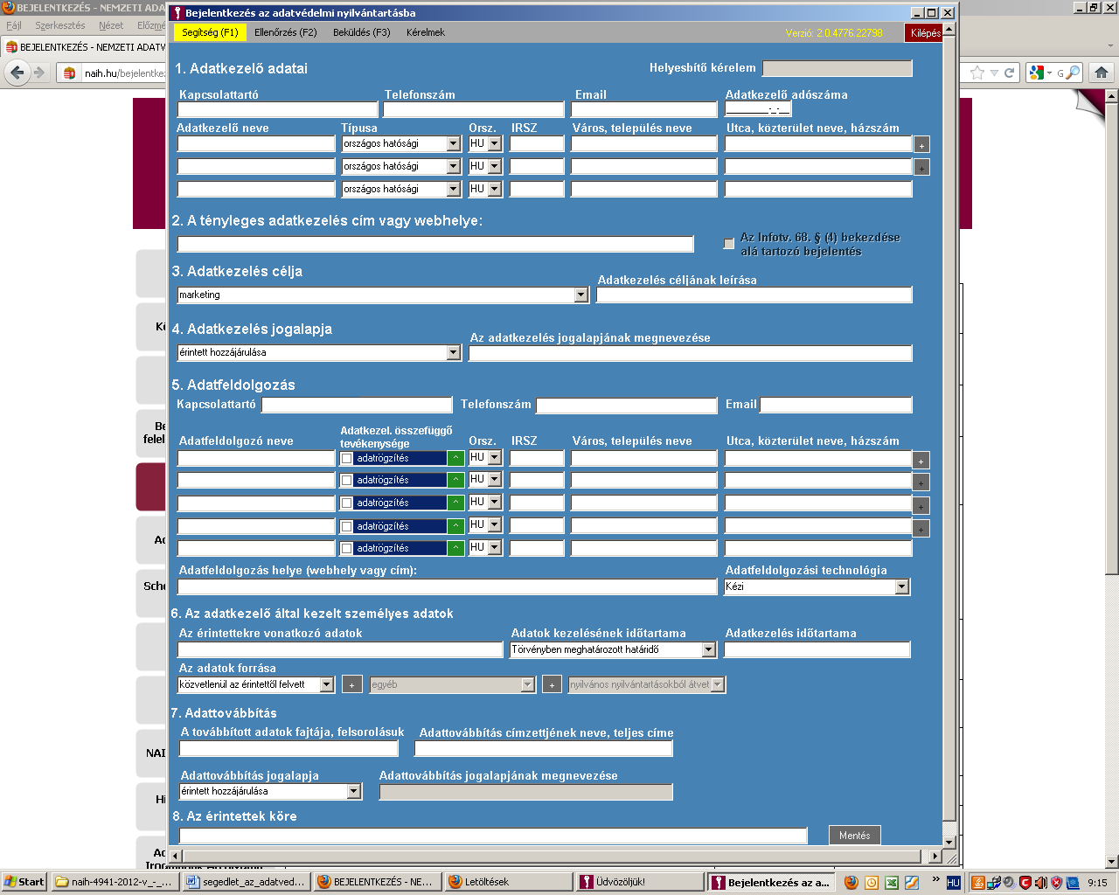
Task: Click plus button on first Adatfeldolgozó row
Action: click(921, 461)
